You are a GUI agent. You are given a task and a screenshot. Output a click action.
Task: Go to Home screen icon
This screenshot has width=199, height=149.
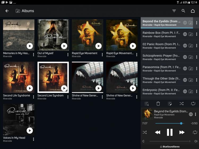pos(193,11)
